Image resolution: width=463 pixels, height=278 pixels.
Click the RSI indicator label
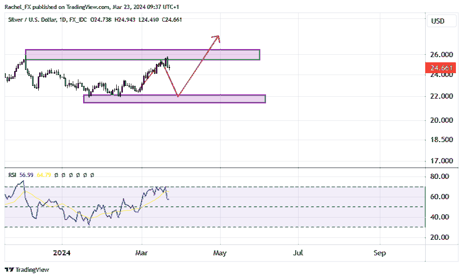(x=12, y=175)
